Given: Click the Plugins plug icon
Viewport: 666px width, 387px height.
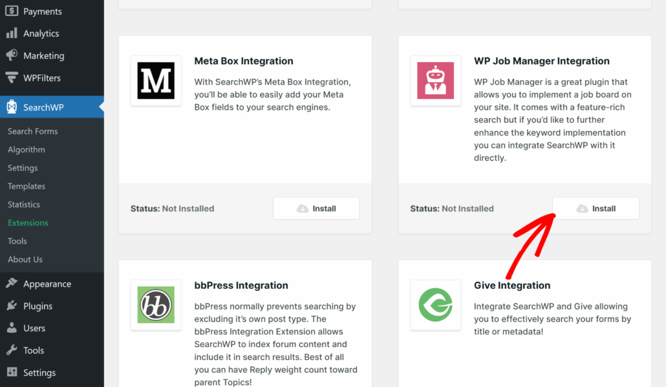Looking at the screenshot, I should coord(11,306).
